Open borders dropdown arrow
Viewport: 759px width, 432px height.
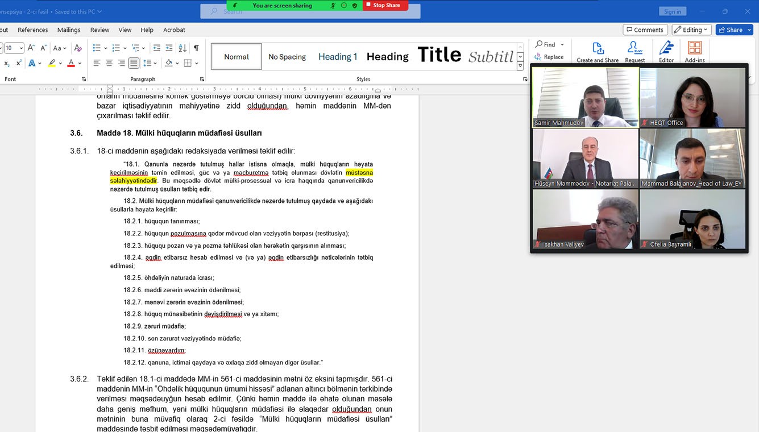[x=196, y=63]
